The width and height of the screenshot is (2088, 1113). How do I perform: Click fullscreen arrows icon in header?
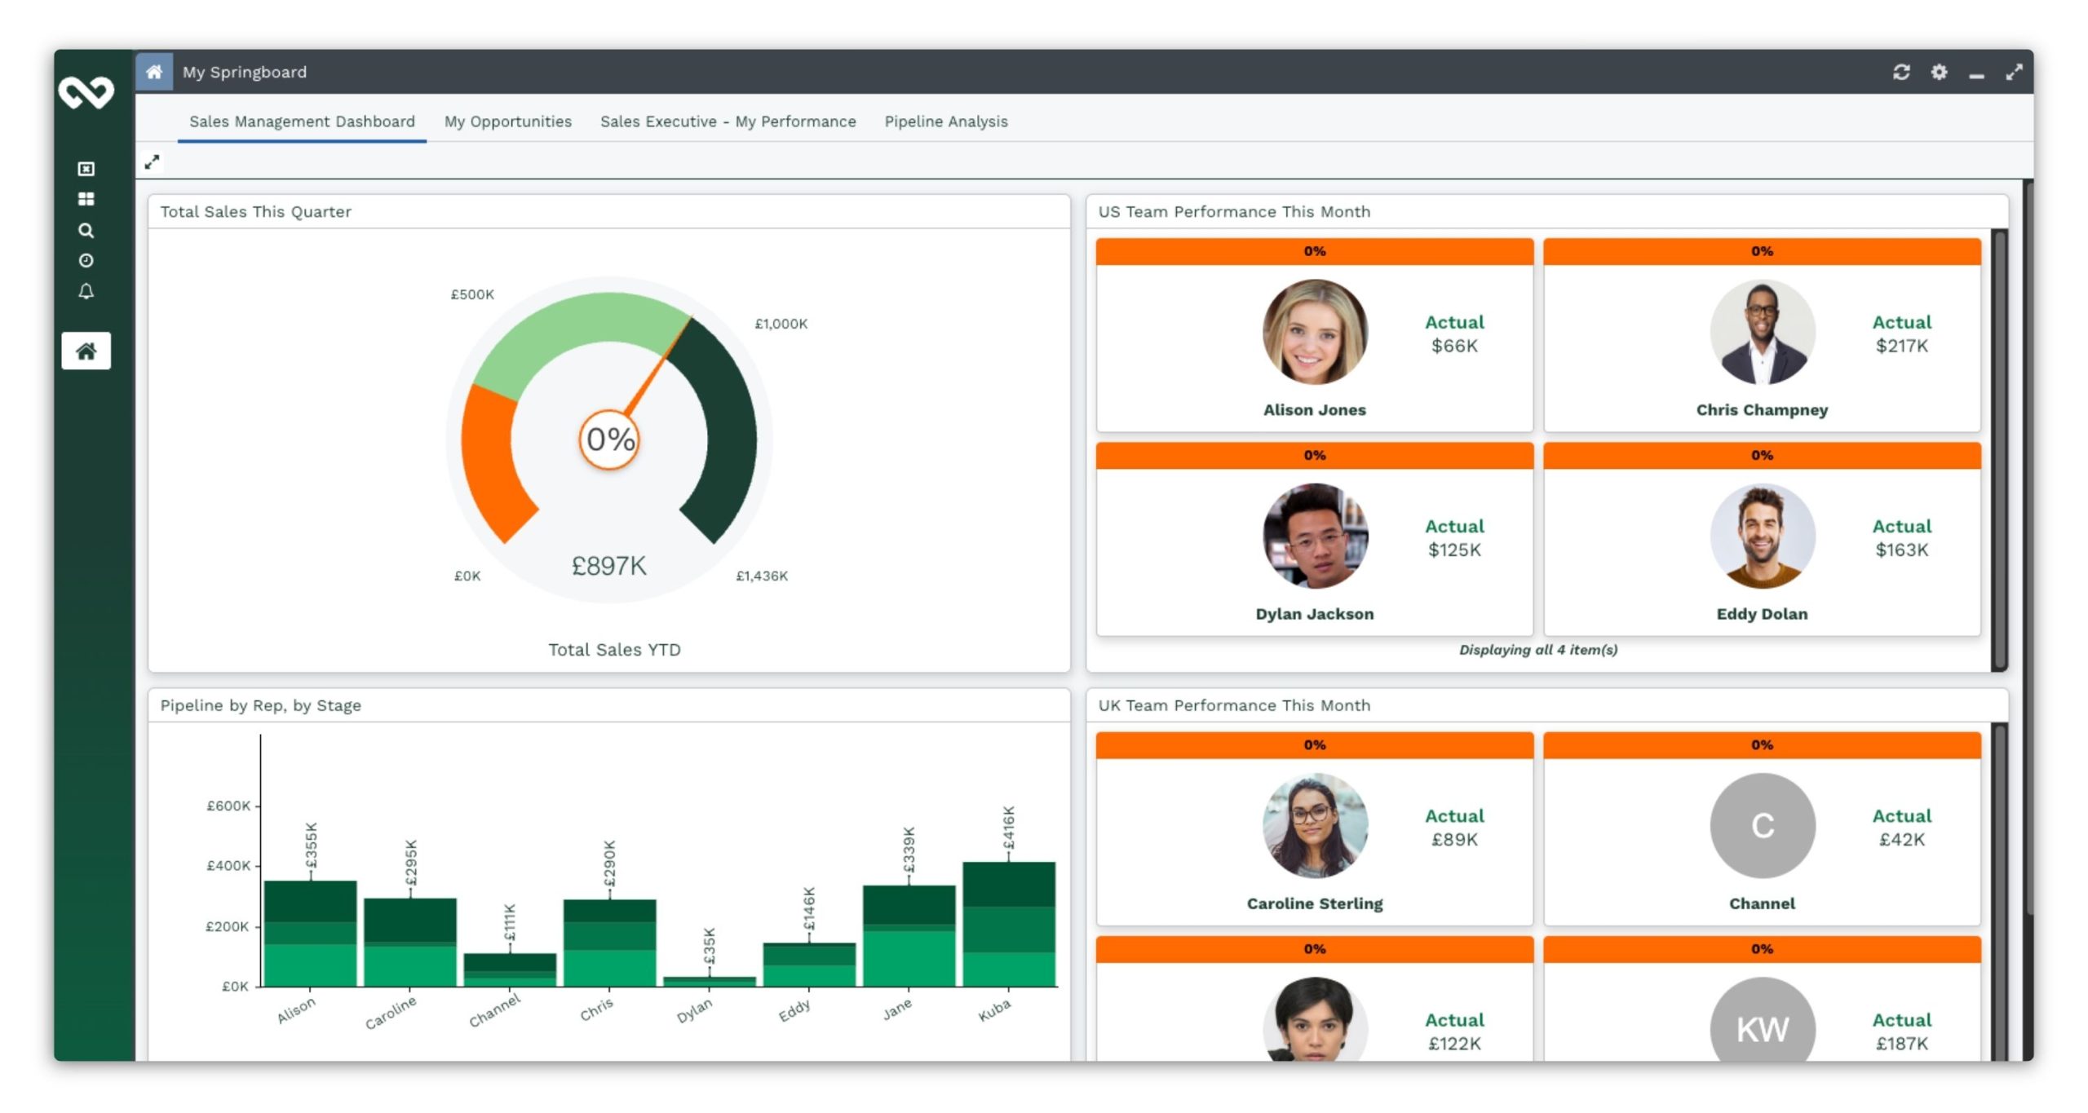(x=2014, y=72)
